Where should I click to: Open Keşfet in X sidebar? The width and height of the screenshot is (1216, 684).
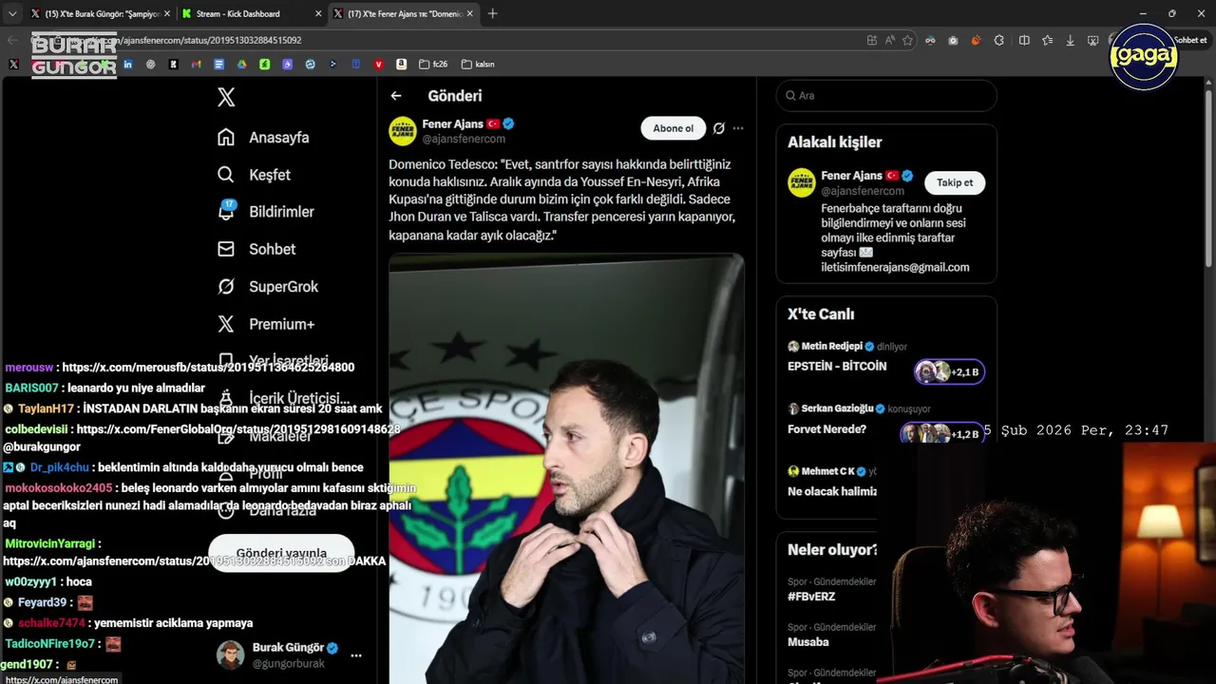point(254,175)
